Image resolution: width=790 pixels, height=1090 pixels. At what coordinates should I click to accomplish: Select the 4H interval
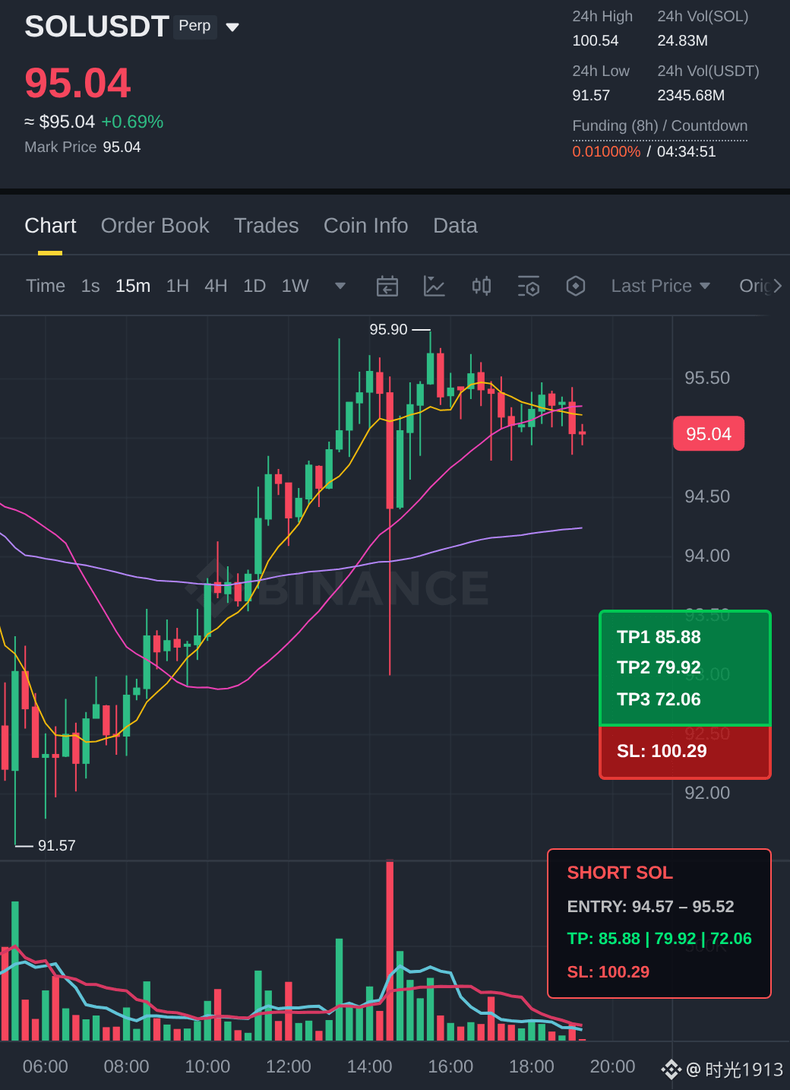tap(216, 286)
